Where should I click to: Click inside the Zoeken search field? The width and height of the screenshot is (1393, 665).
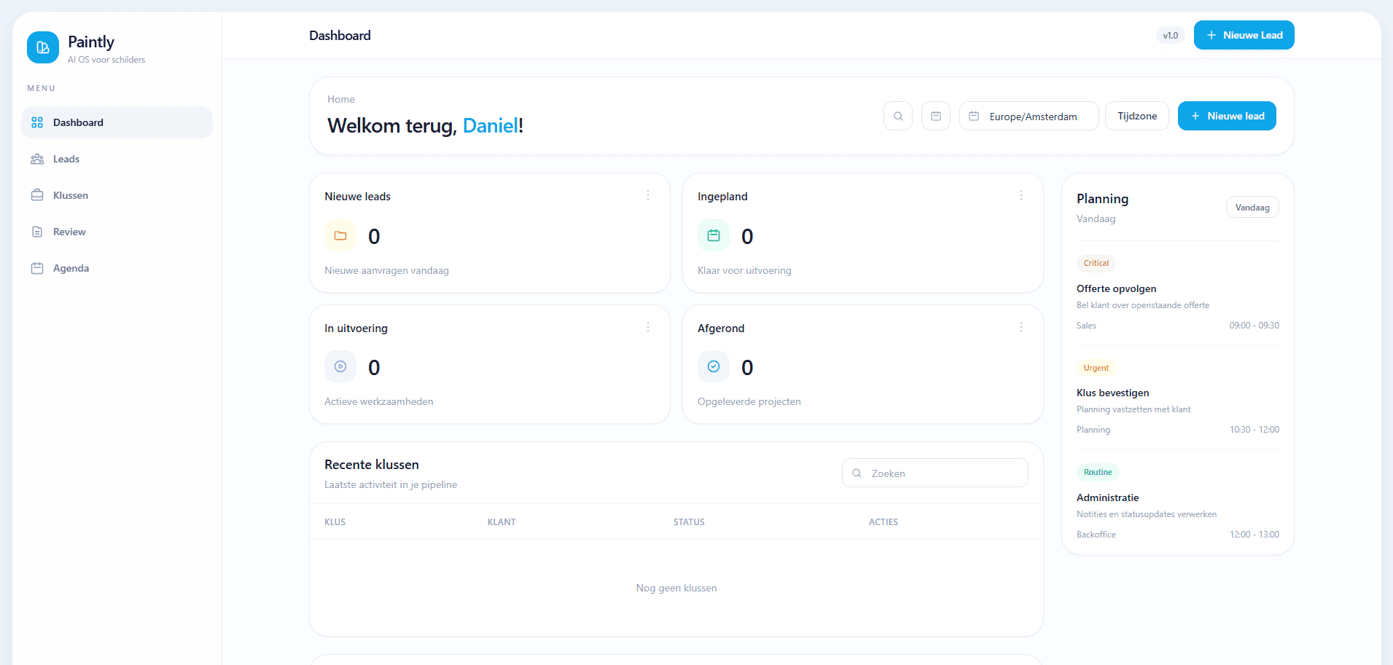[x=934, y=473]
